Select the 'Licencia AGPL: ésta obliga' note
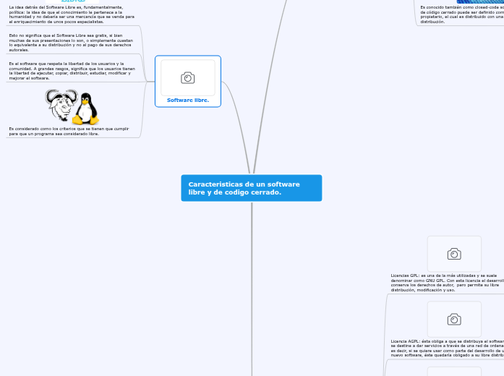504x376 pixels. 447,349
